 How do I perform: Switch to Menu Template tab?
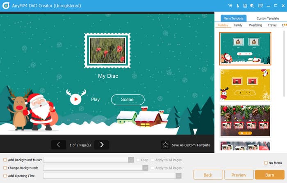pos(234,18)
